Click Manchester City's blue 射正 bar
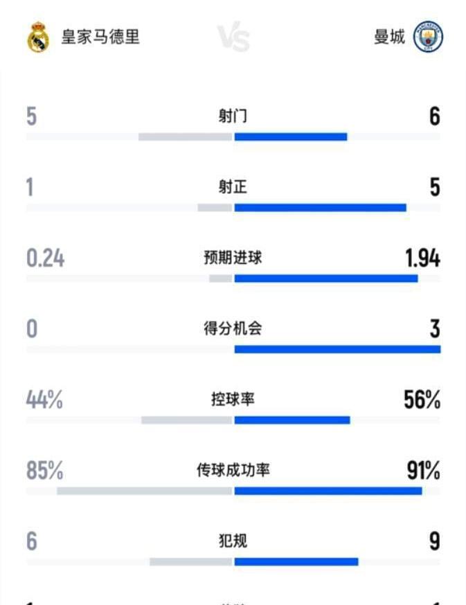466x605 pixels. click(x=320, y=207)
